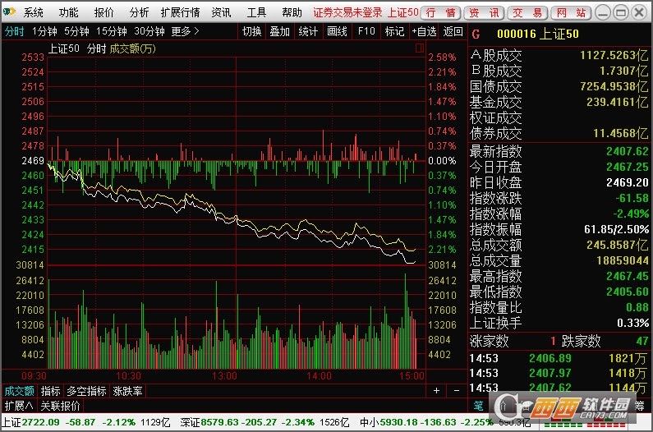The width and height of the screenshot is (653, 432).
Task: Click the 上证50 ticker in title bar
Action: point(402,12)
